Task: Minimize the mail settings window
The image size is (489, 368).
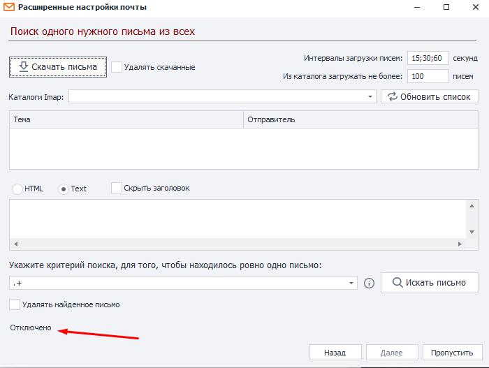Action: coord(417,7)
